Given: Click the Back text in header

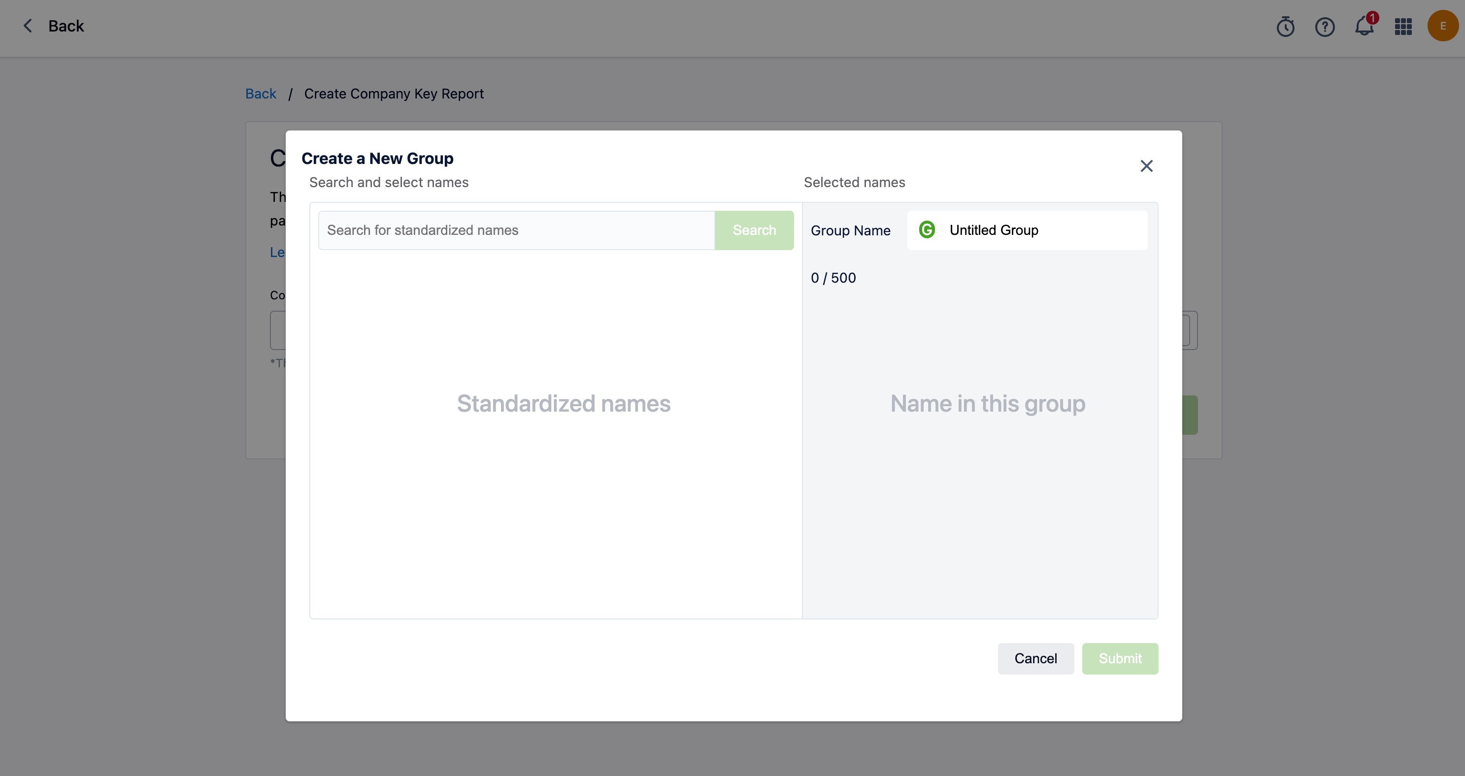Looking at the screenshot, I should coord(66,26).
